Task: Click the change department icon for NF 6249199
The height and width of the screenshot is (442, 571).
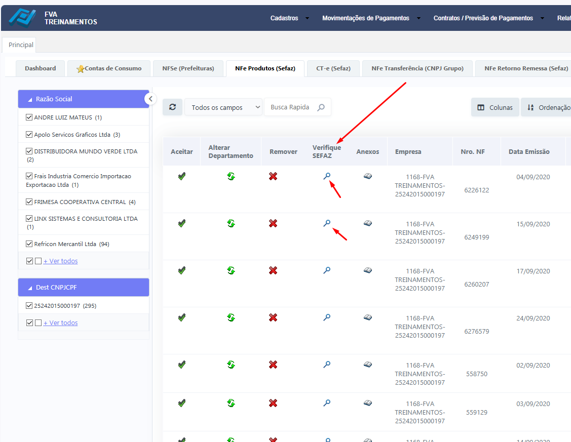Action: point(231,223)
